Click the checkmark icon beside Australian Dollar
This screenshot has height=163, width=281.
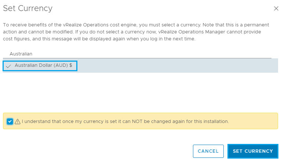point(8,66)
